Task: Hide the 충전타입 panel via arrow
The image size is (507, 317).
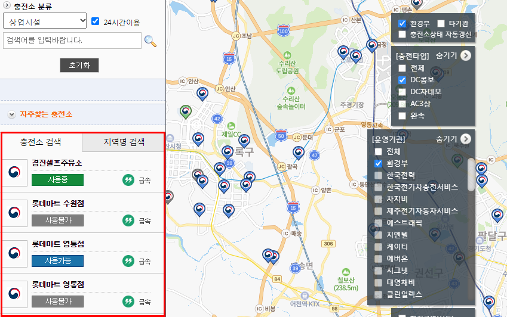Action: 466,55
